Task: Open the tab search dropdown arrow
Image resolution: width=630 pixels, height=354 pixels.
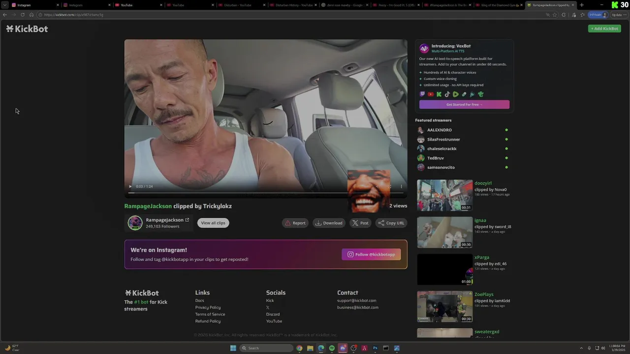Action: coord(4,5)
